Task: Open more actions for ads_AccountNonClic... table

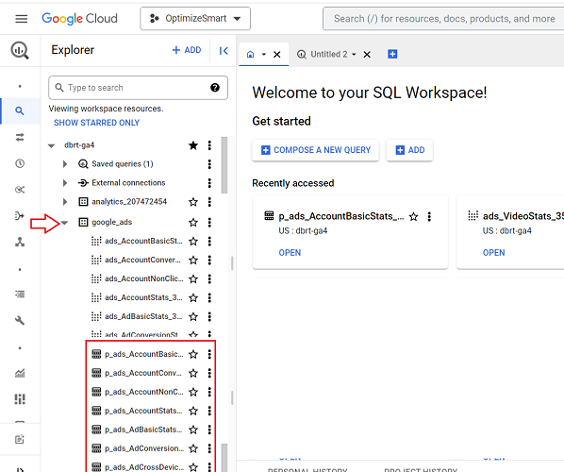Action: click(x=209, y=278)
